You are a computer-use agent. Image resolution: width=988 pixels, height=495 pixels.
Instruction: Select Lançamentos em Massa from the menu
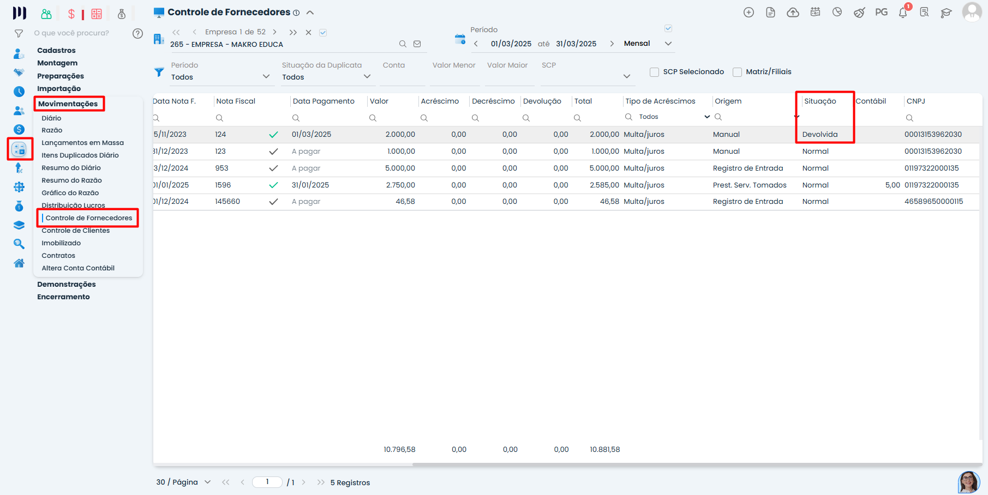(x=83, y=143)
